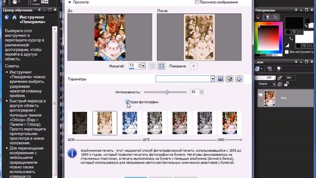Click the blue info icon
The width and height of the screenshot is (316, 178).
(72, 153)
